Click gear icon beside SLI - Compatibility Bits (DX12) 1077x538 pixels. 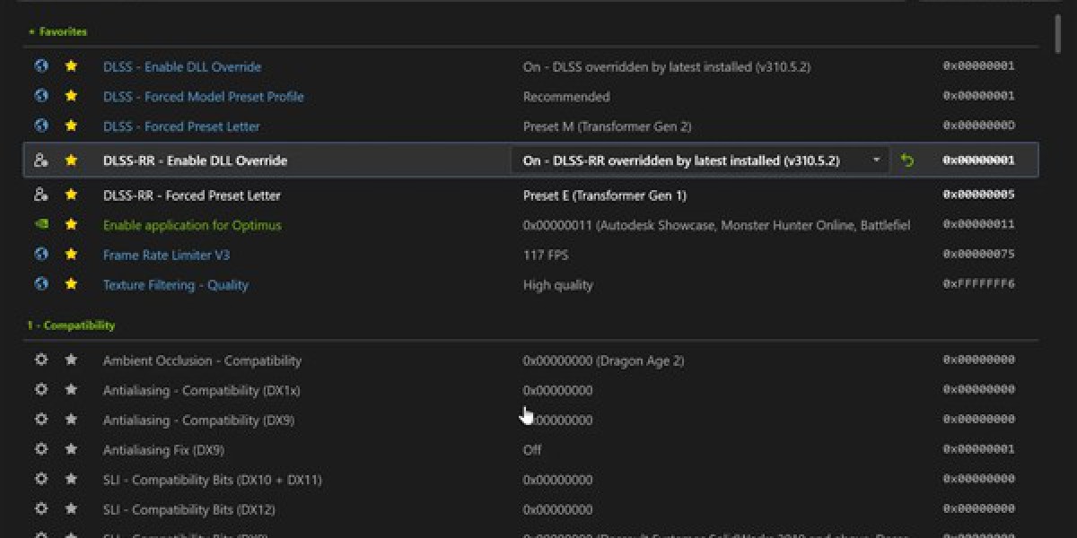[40, 508]
